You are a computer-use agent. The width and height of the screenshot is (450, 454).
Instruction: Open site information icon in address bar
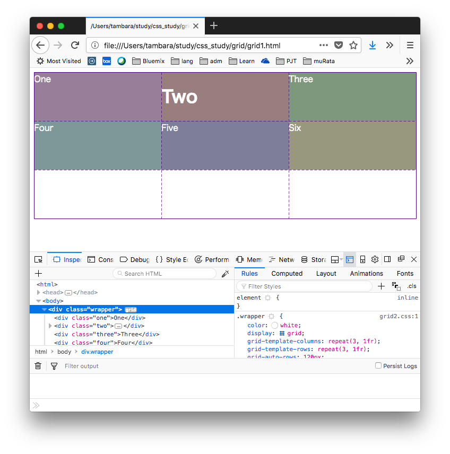coord(95,46)
